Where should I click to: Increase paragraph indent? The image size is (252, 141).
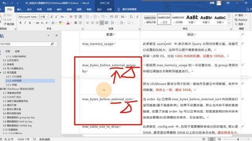click(x=117, y=16)
